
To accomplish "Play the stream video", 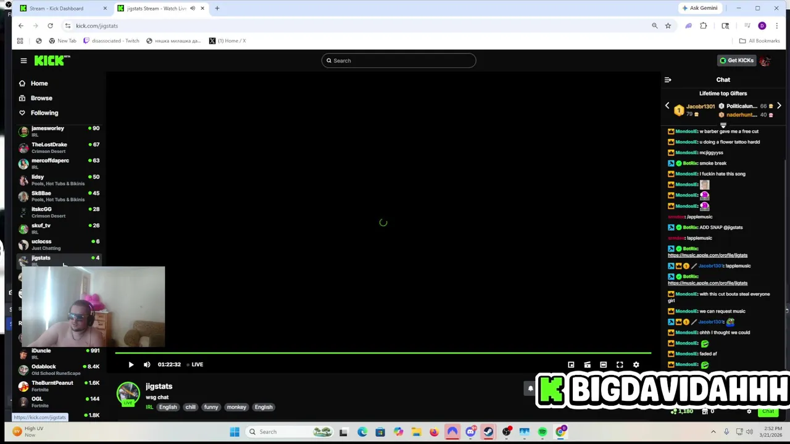I will click(x=131, y=364).
